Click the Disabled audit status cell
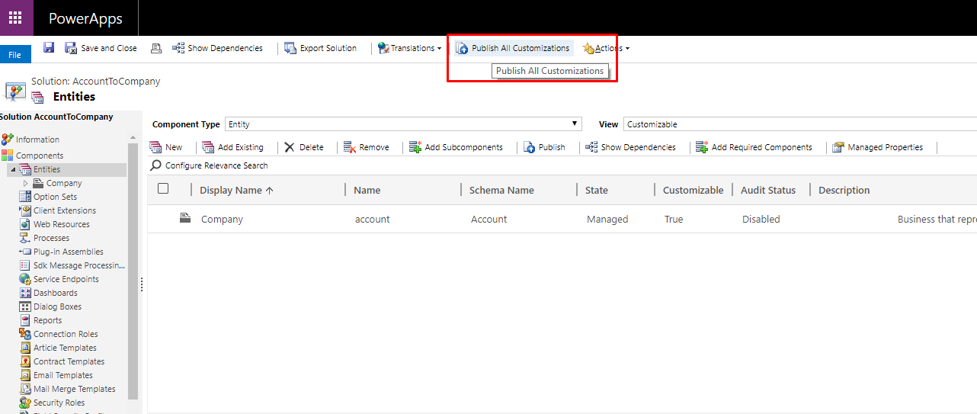977x414 pixels. click(761, 219)
